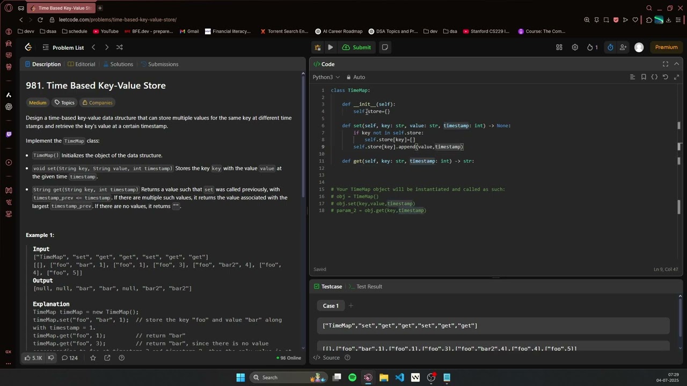Switch to the Testcase tab

tap(328, 286)
